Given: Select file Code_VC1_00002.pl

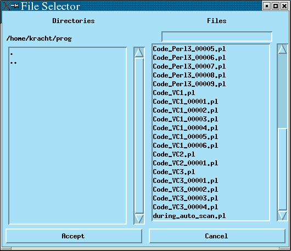Looking at the screenshot, I should (185, 110).
